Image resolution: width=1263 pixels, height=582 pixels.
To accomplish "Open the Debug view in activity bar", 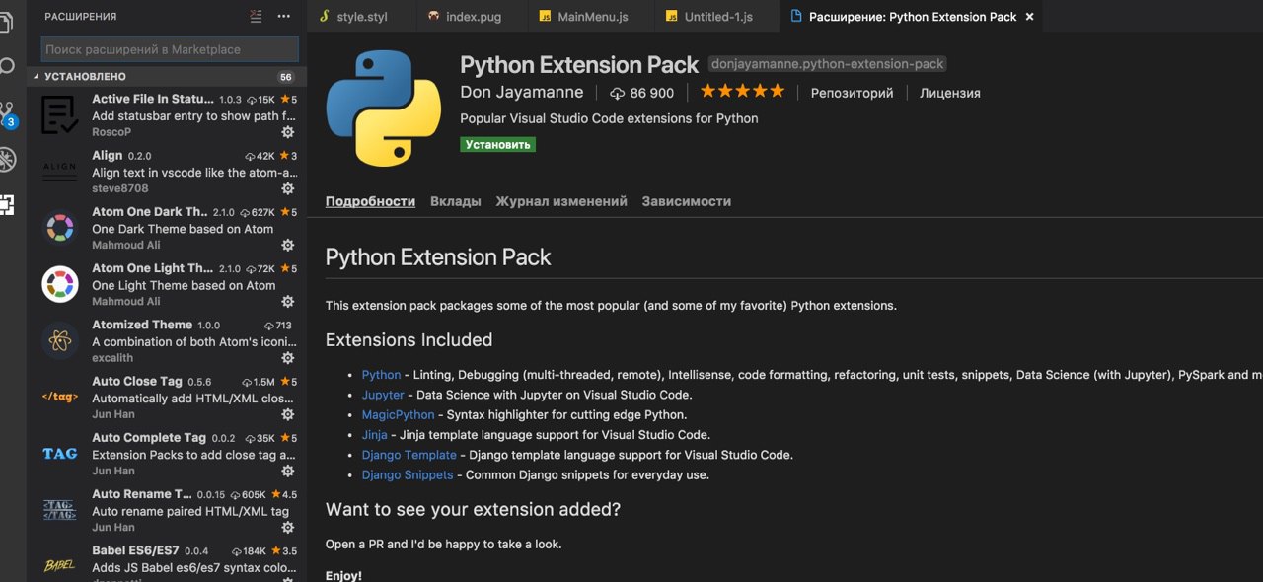I will pos(8,159).
